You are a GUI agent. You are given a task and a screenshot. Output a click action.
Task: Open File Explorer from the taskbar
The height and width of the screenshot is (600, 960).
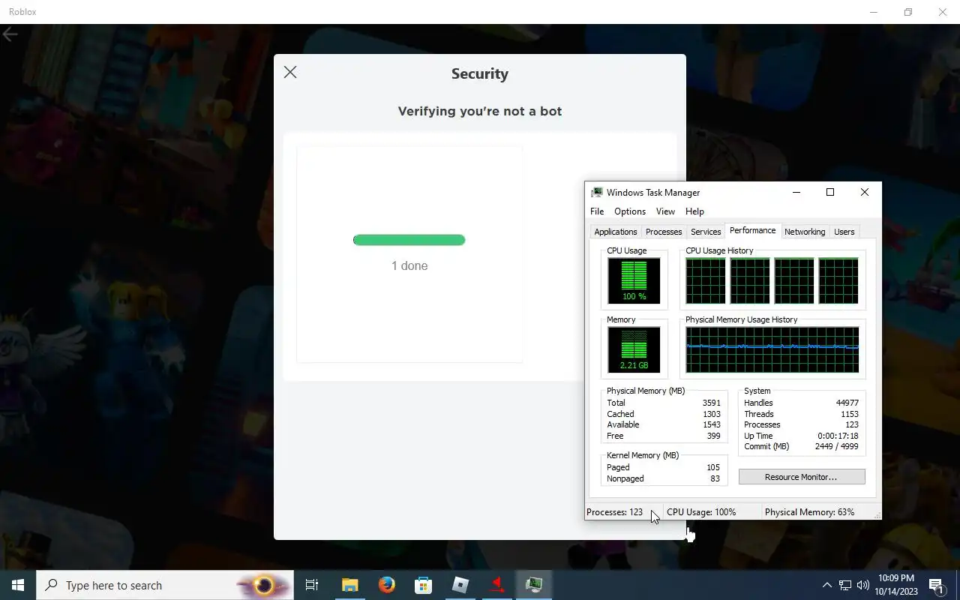tap(350, 585)
